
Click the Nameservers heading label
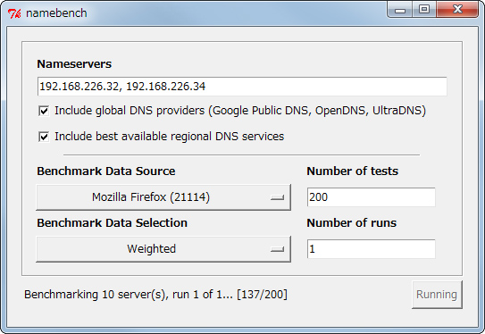pyautogui.click(x=74, y=64)
